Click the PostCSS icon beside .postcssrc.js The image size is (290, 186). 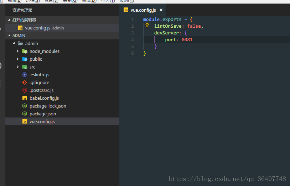(25, 90)
